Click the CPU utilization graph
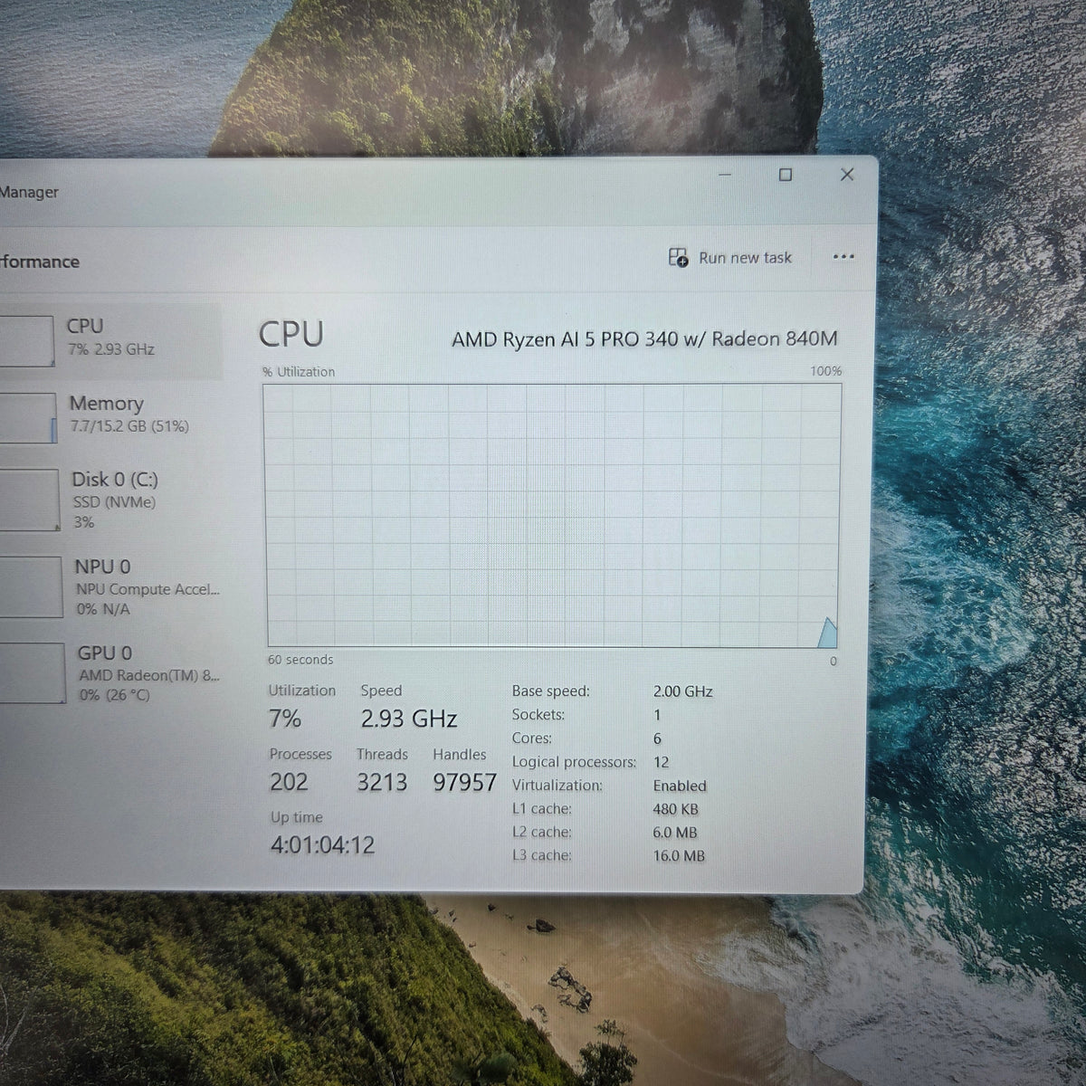This screenshot has height=1086, width=1086. [x=552, y=515]
